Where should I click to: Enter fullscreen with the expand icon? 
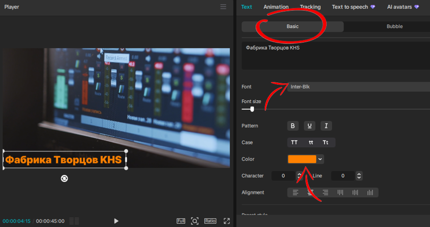coord(227,221)
